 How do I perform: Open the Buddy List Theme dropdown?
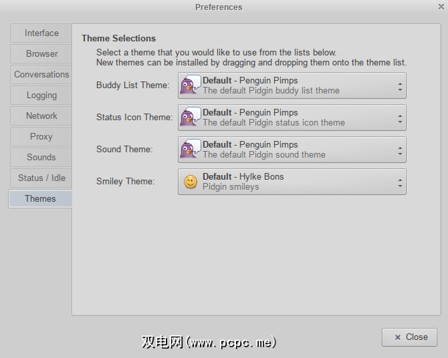[x=292, y=85]
